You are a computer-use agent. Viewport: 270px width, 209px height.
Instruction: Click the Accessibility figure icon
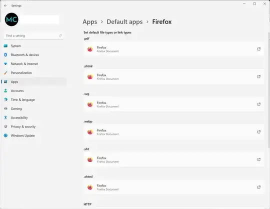click(x=5, y=117)
